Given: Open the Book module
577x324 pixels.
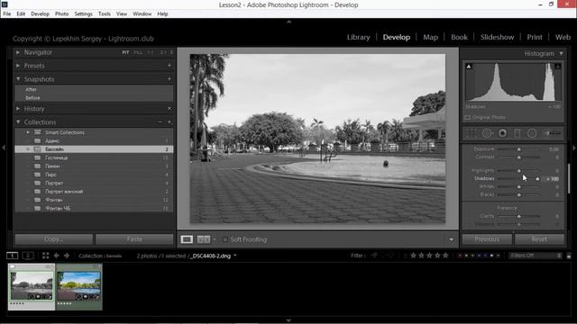Looking at the screenshot, I should [459, 37].
